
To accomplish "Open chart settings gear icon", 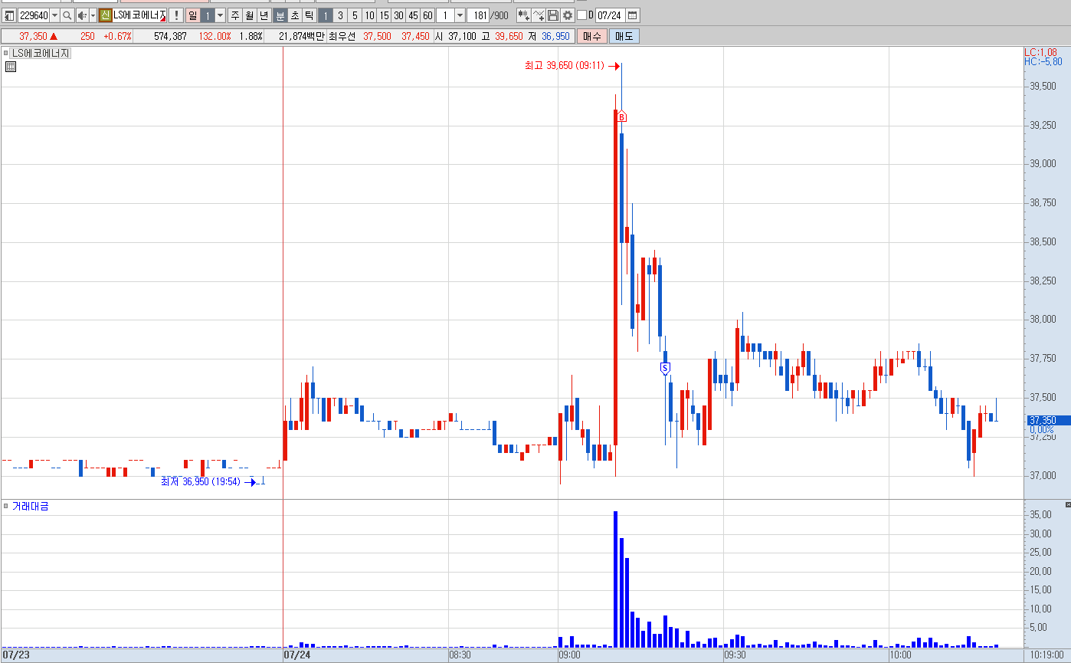I will click(x=568, y=15).
